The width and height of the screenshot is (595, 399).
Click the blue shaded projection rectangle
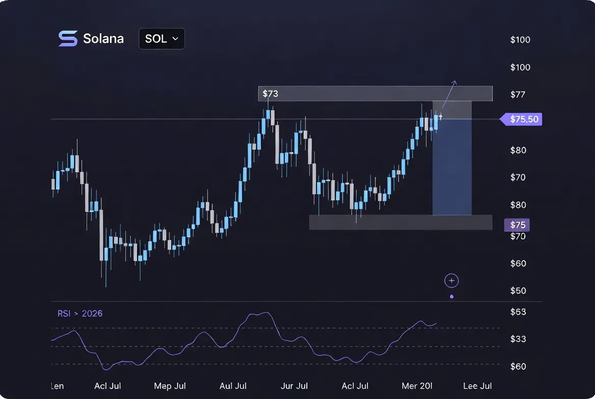(x=452, y=167)
